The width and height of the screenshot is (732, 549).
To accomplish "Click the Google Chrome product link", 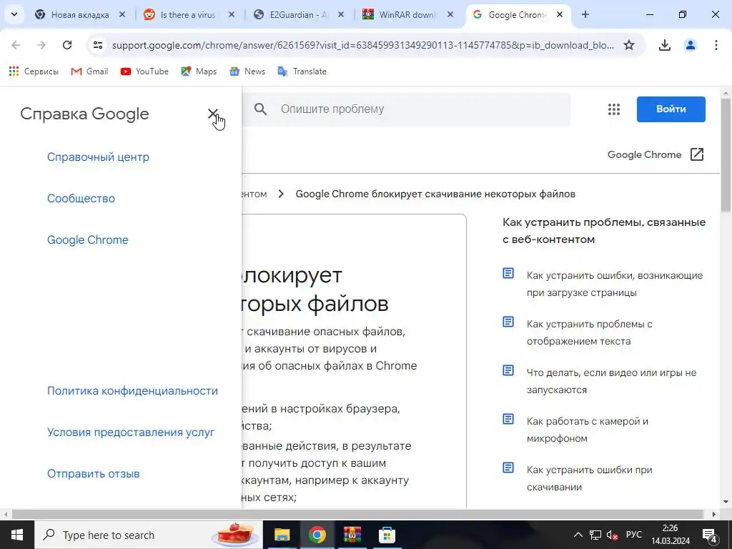I will tap(644, 154).
